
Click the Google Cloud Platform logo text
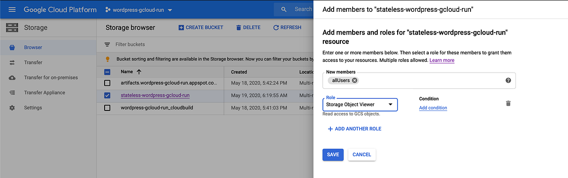(60, 9)
